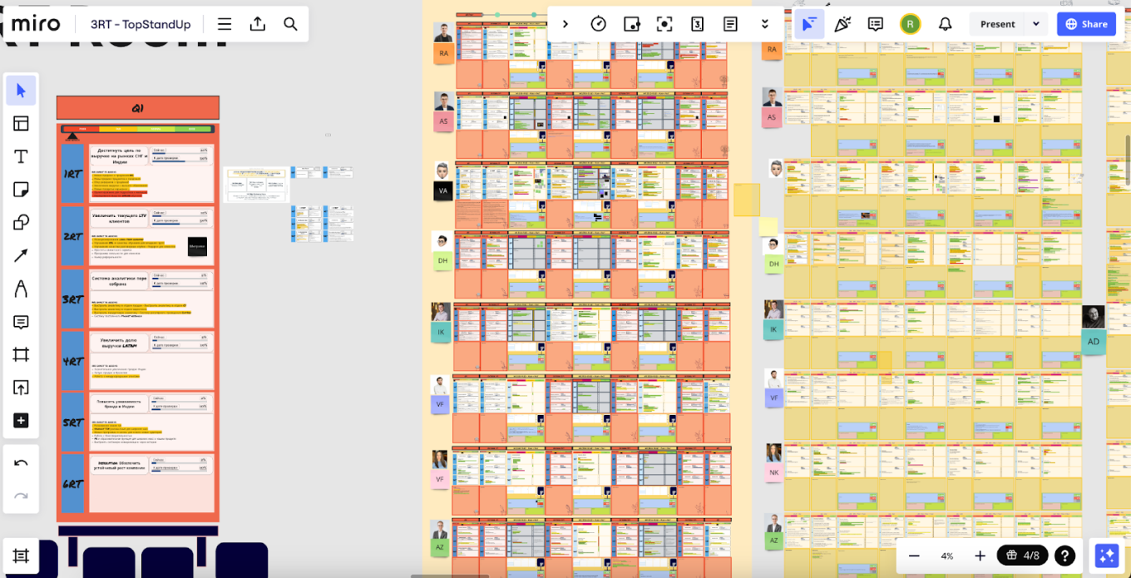Screen dimensions: 1131x578
Task: Click the Share button
Action: pyautogui.click(x=1086, y=24)
